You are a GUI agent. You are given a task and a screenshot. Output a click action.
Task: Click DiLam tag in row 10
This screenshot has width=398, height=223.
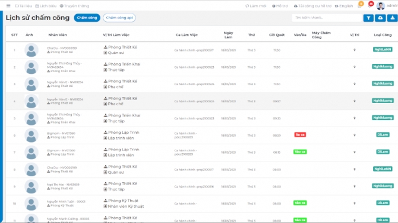click(383, 203)
